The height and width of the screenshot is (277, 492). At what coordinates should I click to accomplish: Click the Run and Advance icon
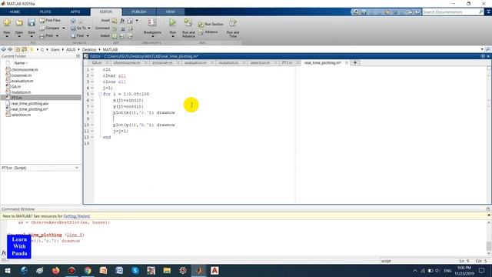(188, 22)
